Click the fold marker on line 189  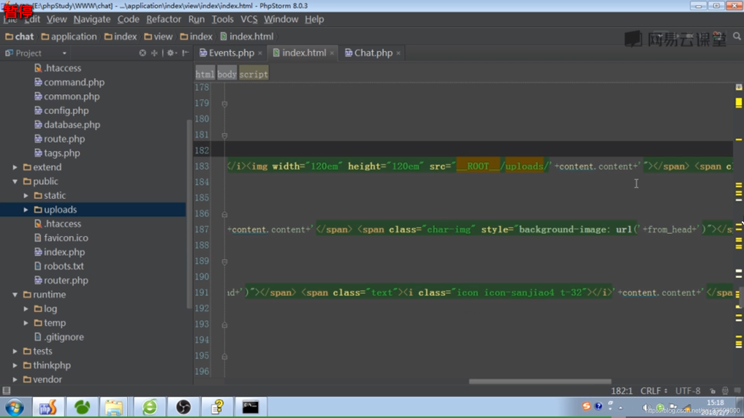click(224, 262)
